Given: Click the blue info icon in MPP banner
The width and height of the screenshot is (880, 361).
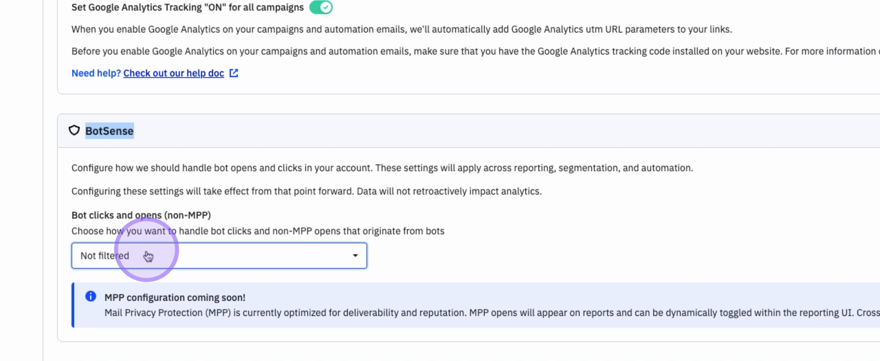Looking at the screenshot, I should click(90, 296).
